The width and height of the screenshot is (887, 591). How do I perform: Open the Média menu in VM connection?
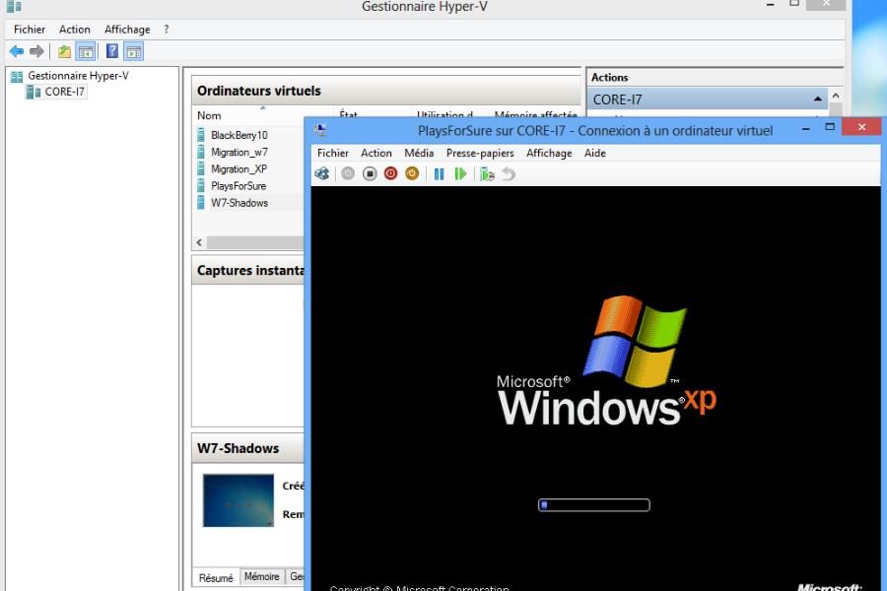pyautogui.click(x=419, y=153)
